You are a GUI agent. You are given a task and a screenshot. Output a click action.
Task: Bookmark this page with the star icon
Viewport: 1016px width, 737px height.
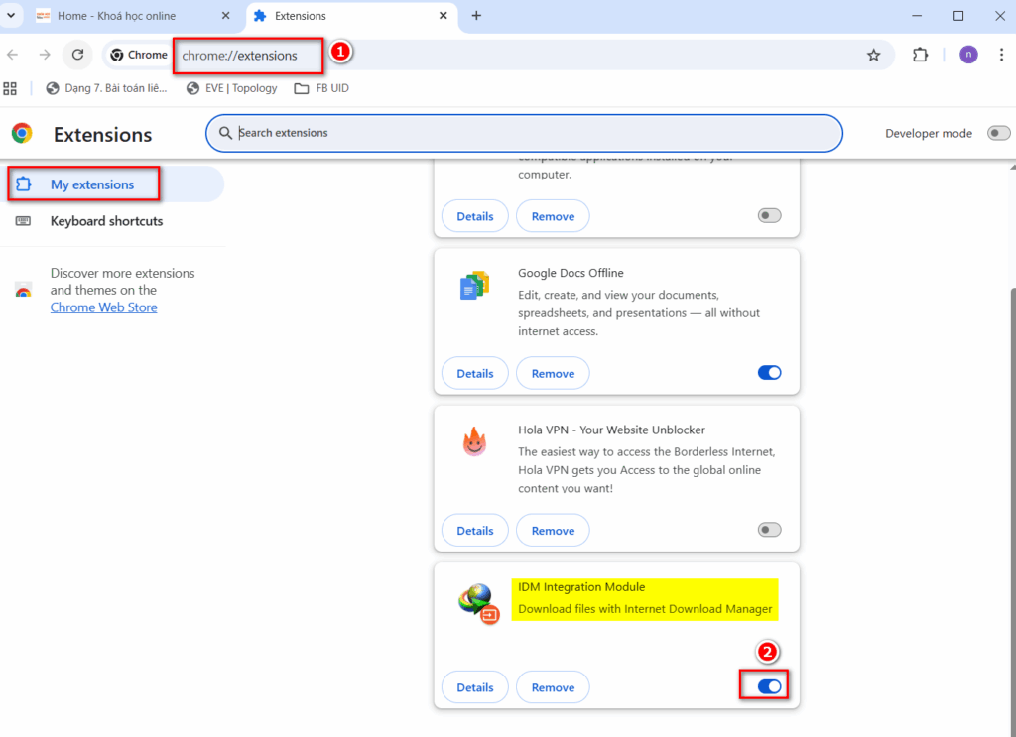[x=873, y=55]
